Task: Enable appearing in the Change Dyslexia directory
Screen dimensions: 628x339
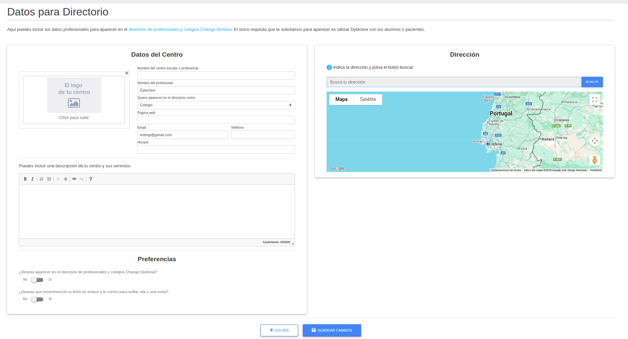Action: [x=37, y=280]
